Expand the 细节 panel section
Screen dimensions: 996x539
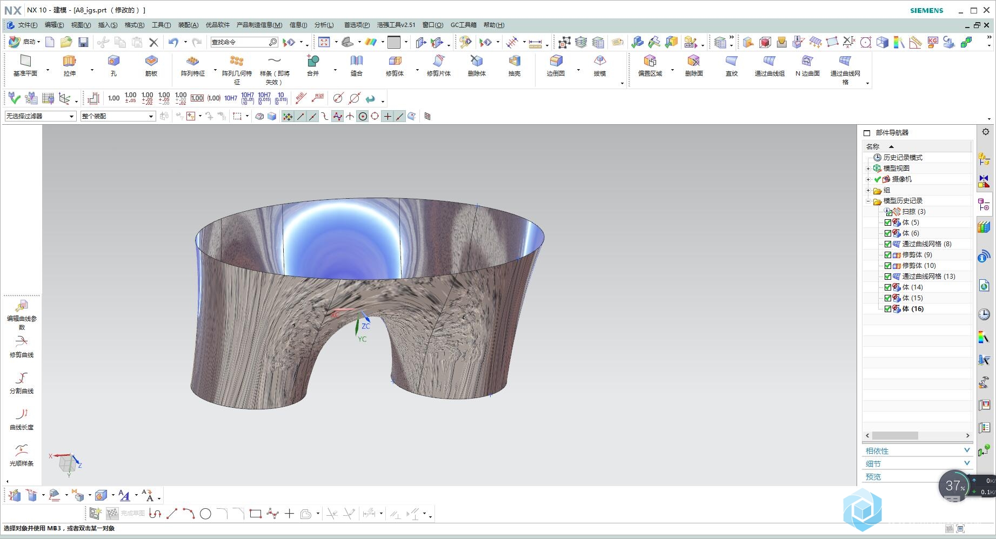917,463
